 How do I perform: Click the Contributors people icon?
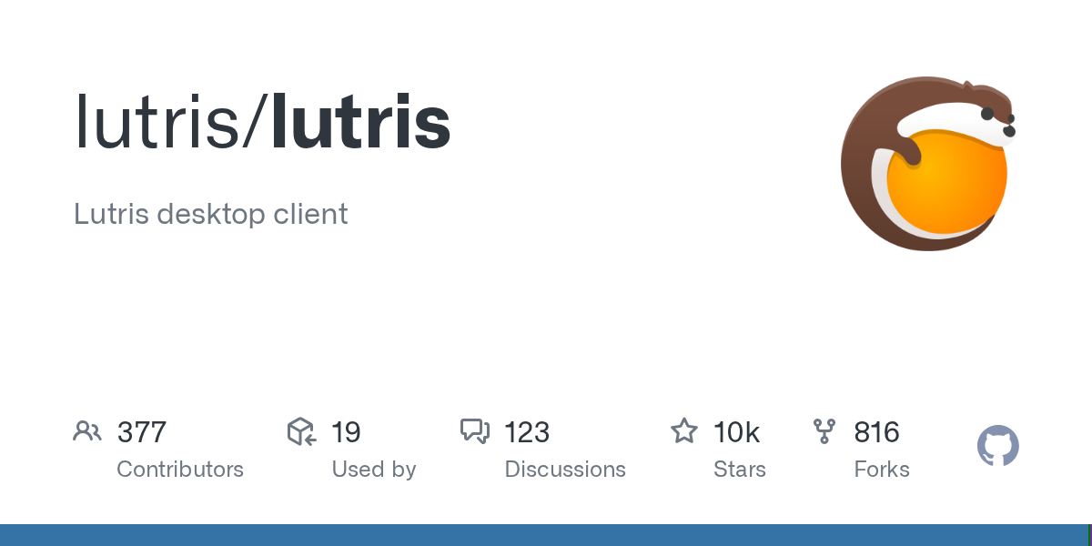[x=87, y=431]
